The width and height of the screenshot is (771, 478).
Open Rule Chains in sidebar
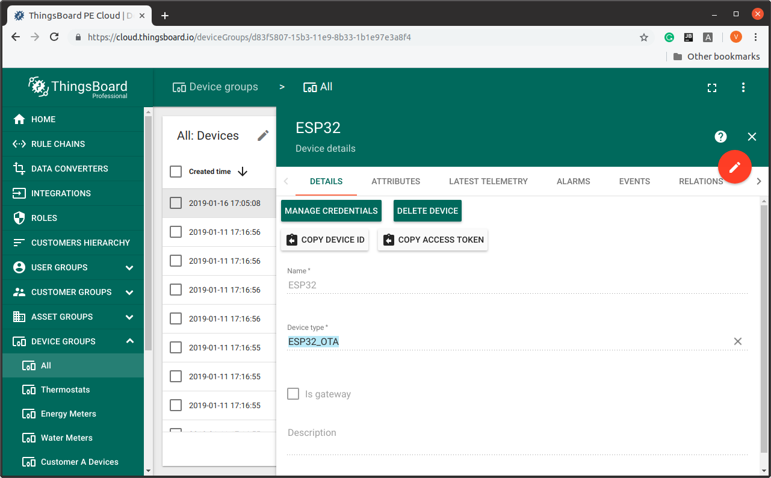click(x=73, y=144)
